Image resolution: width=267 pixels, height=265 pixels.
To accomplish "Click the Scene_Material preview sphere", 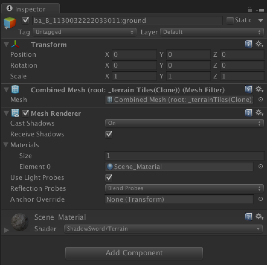I will click(20, 222).
